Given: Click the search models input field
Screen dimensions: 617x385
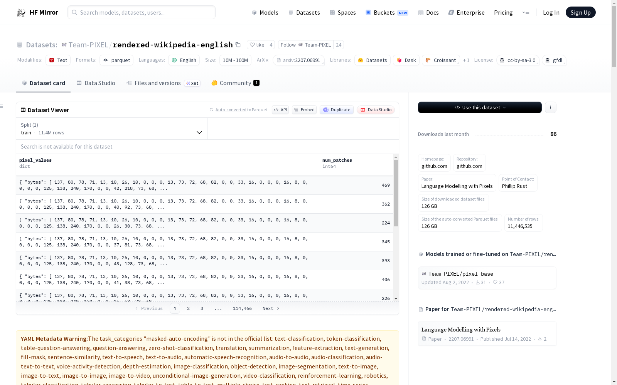Looking at the screenshot, I should [x=142, y=12].
